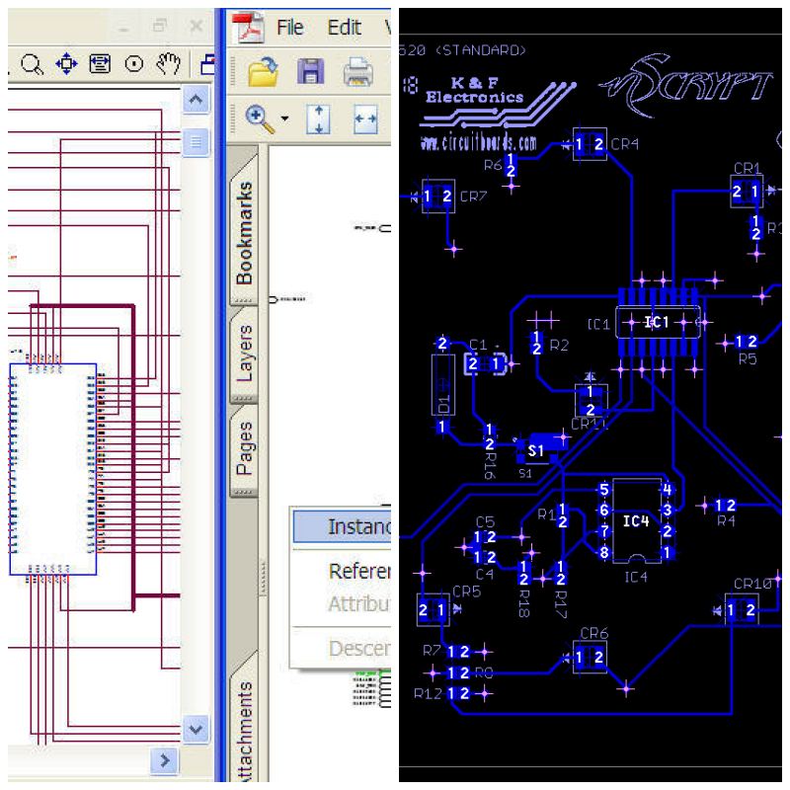
Task: Click the R12 resistor label
Action: pyautogui.click(x=428, y=694)
